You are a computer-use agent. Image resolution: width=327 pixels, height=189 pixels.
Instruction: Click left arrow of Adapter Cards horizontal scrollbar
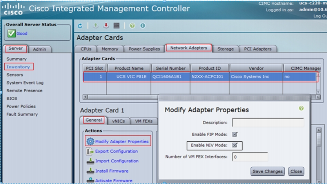85,97
